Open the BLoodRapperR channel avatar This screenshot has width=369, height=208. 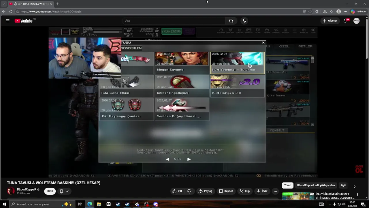pos(11,191)
